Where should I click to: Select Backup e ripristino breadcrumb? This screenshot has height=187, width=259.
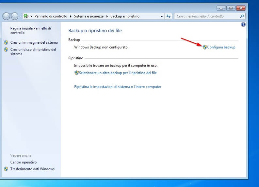tap(125, 16)
